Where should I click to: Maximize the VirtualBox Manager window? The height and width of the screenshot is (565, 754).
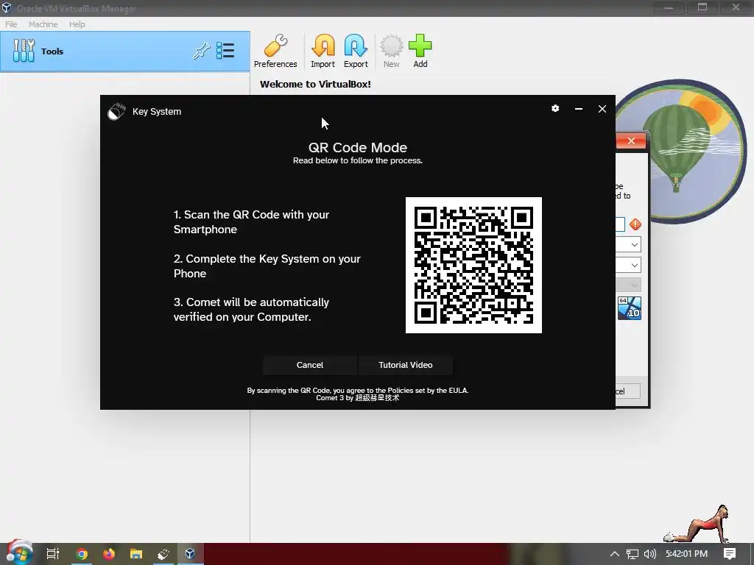point(702,7)
